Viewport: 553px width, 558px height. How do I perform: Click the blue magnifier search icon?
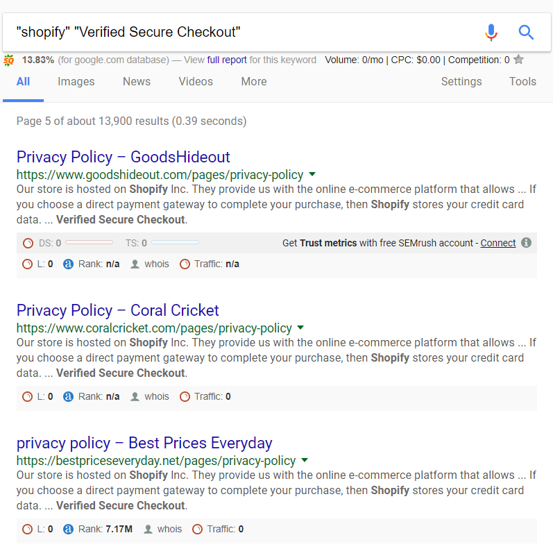526,33
